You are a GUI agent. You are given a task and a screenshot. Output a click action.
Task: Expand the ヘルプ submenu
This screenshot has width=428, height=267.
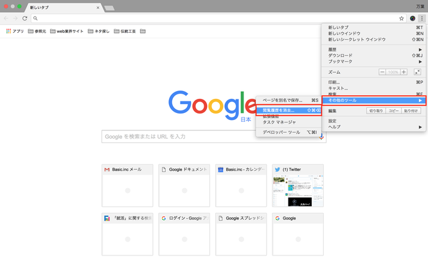(373, 127)
